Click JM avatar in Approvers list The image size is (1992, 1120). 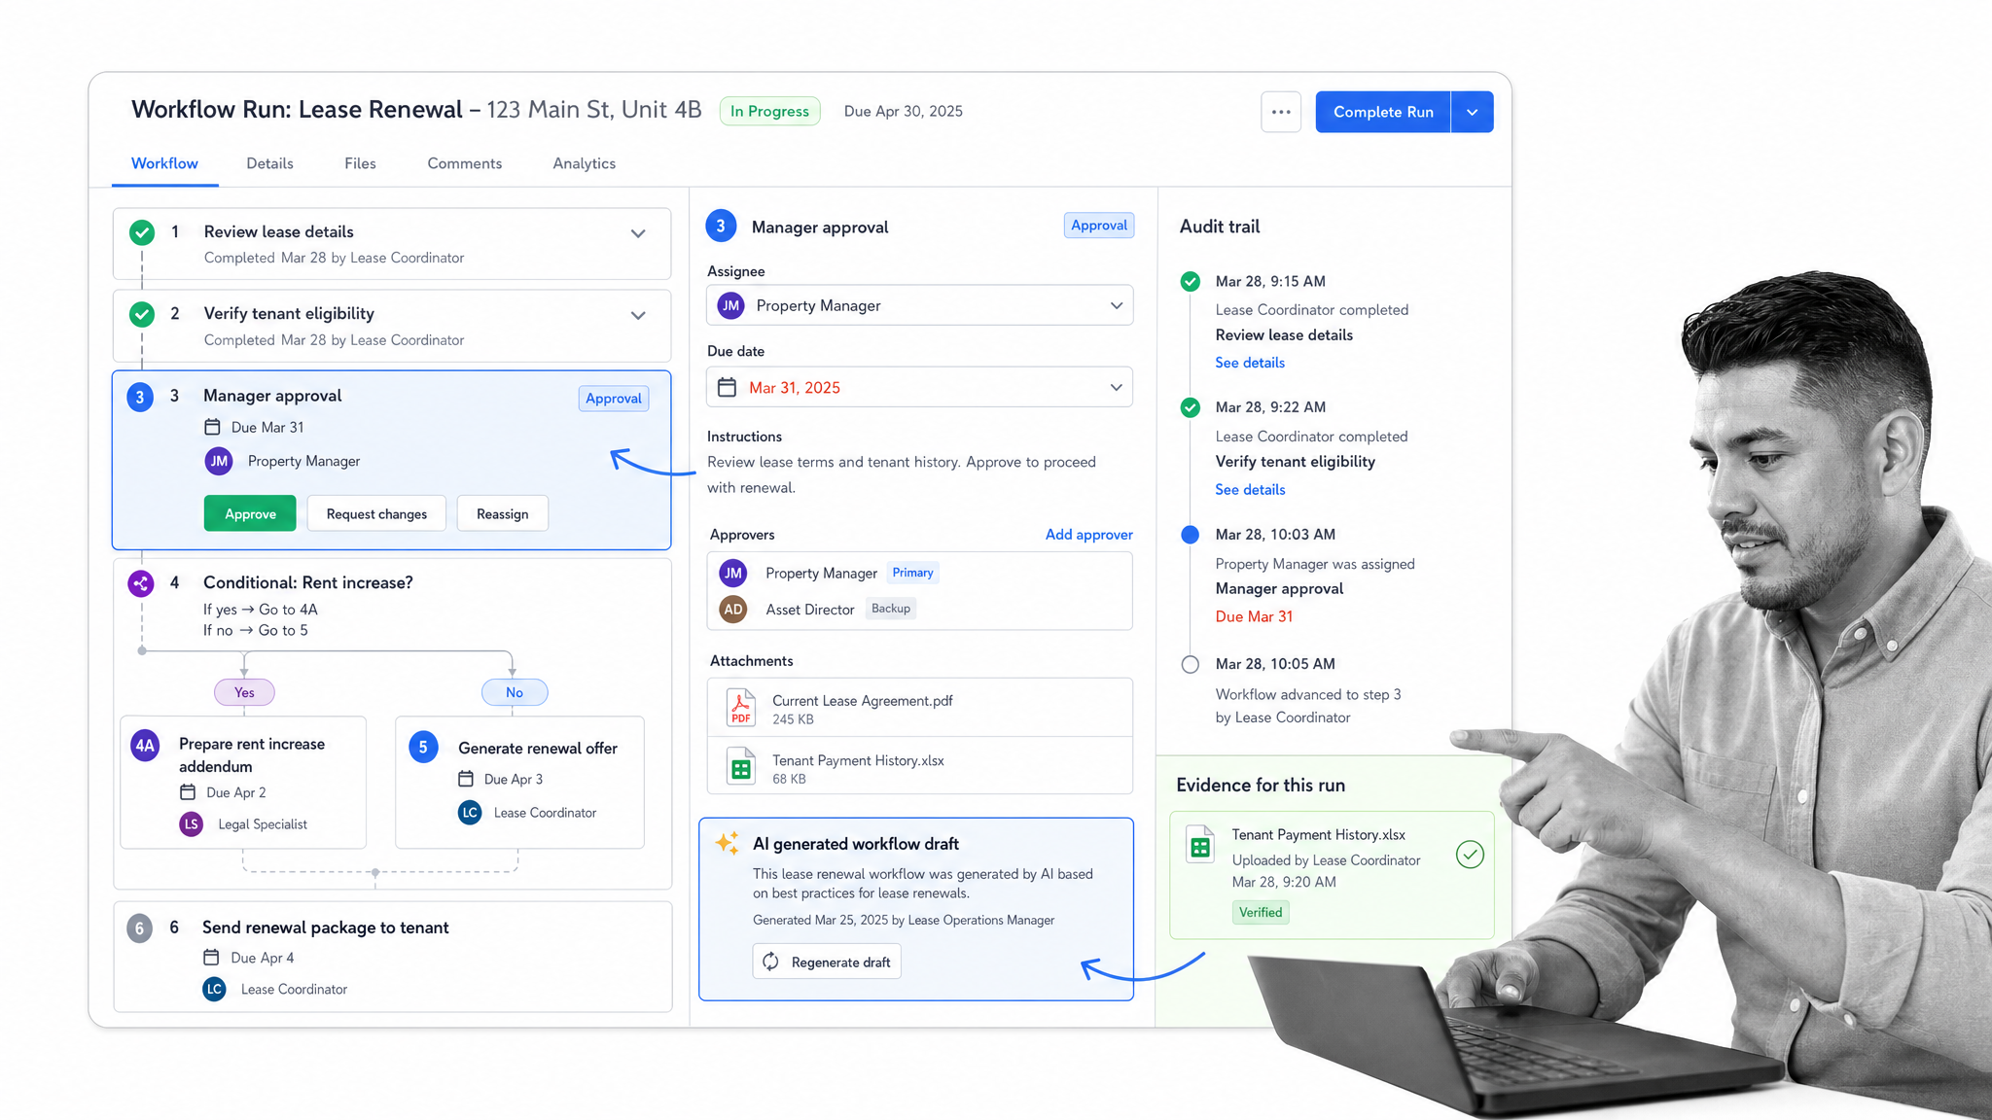(x=733, y=574)
